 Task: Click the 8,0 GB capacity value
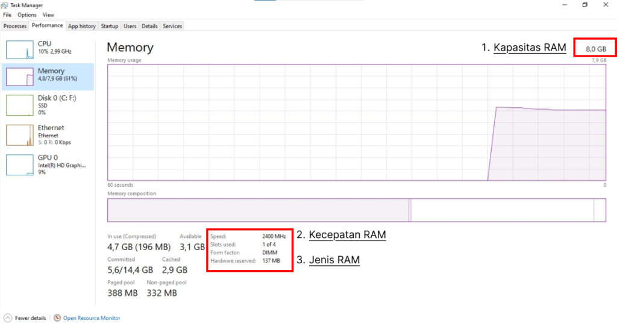(x=596, y=49)
